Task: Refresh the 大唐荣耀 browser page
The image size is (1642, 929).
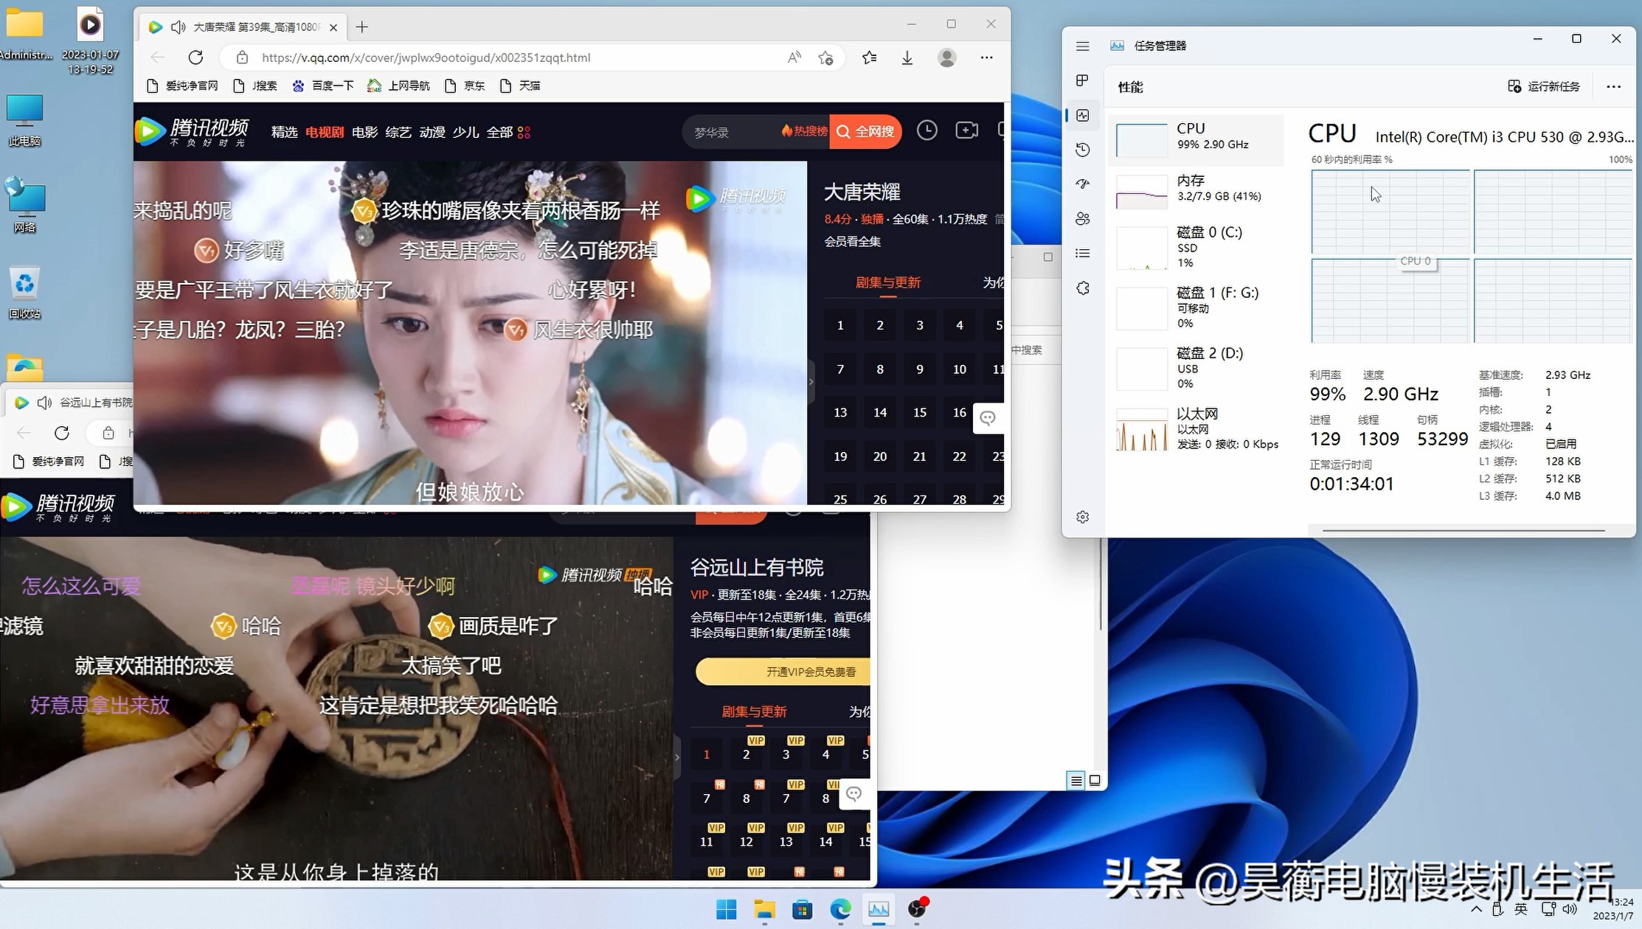Action: (195, 58)
